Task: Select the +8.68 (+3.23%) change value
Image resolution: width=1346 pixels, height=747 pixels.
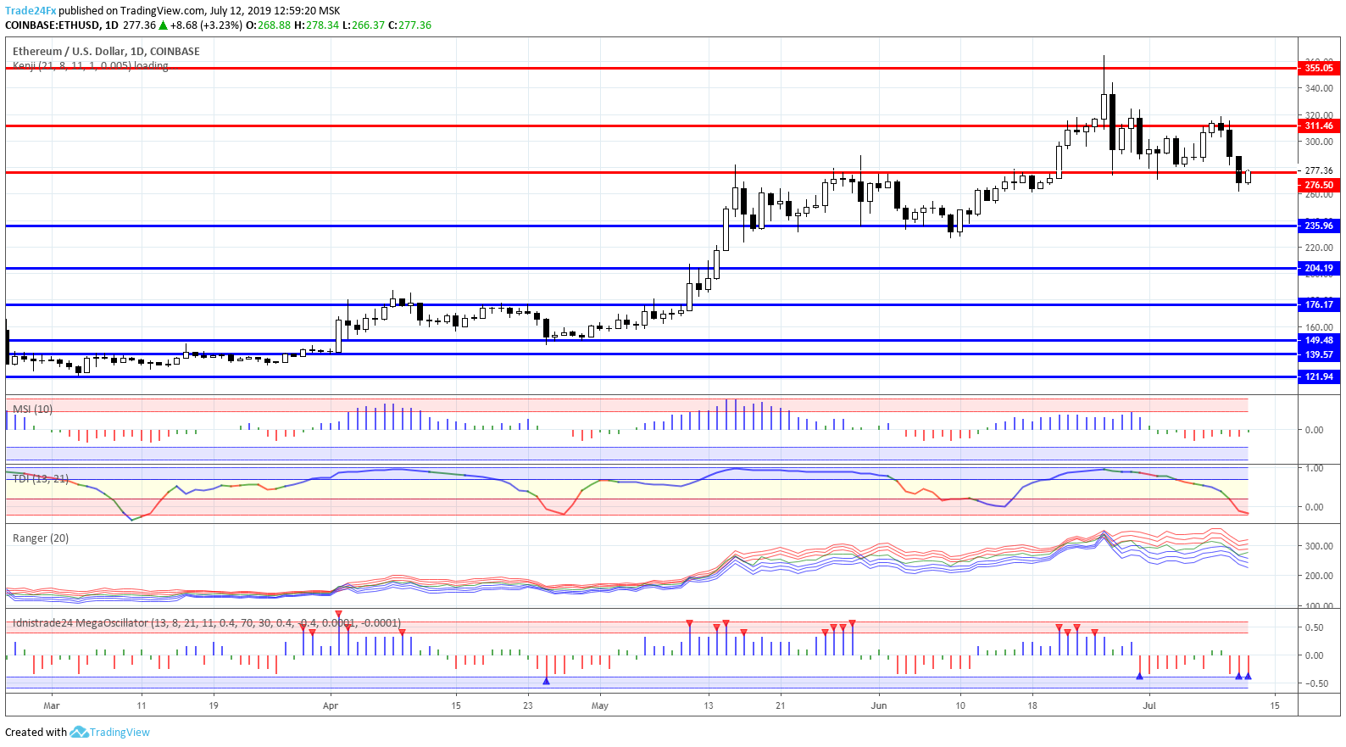Action: coord(207,25)
